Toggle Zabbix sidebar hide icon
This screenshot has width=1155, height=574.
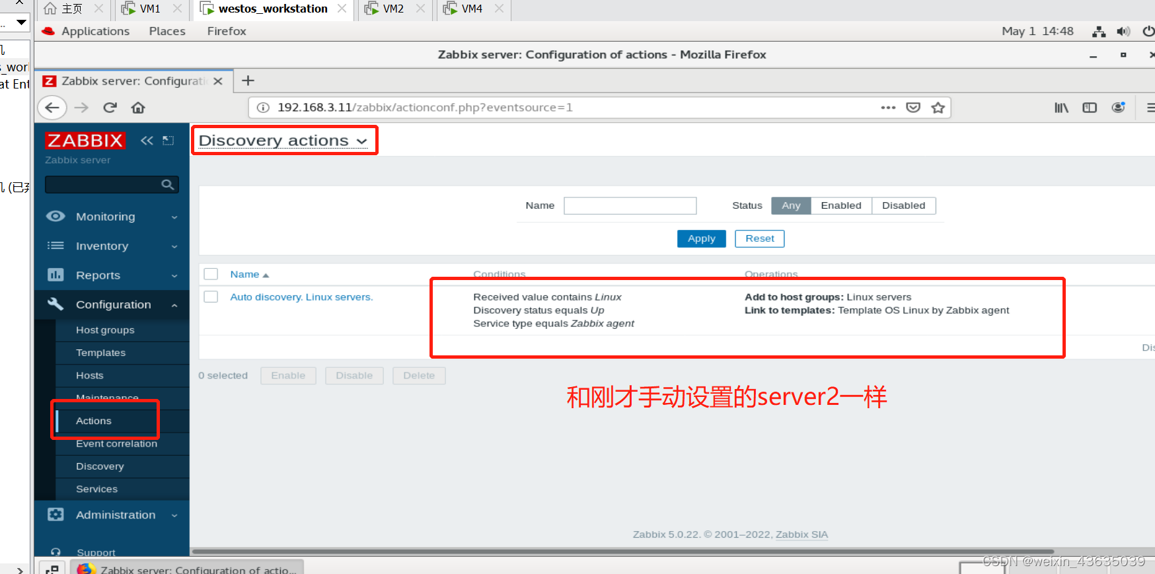[168, 140]
